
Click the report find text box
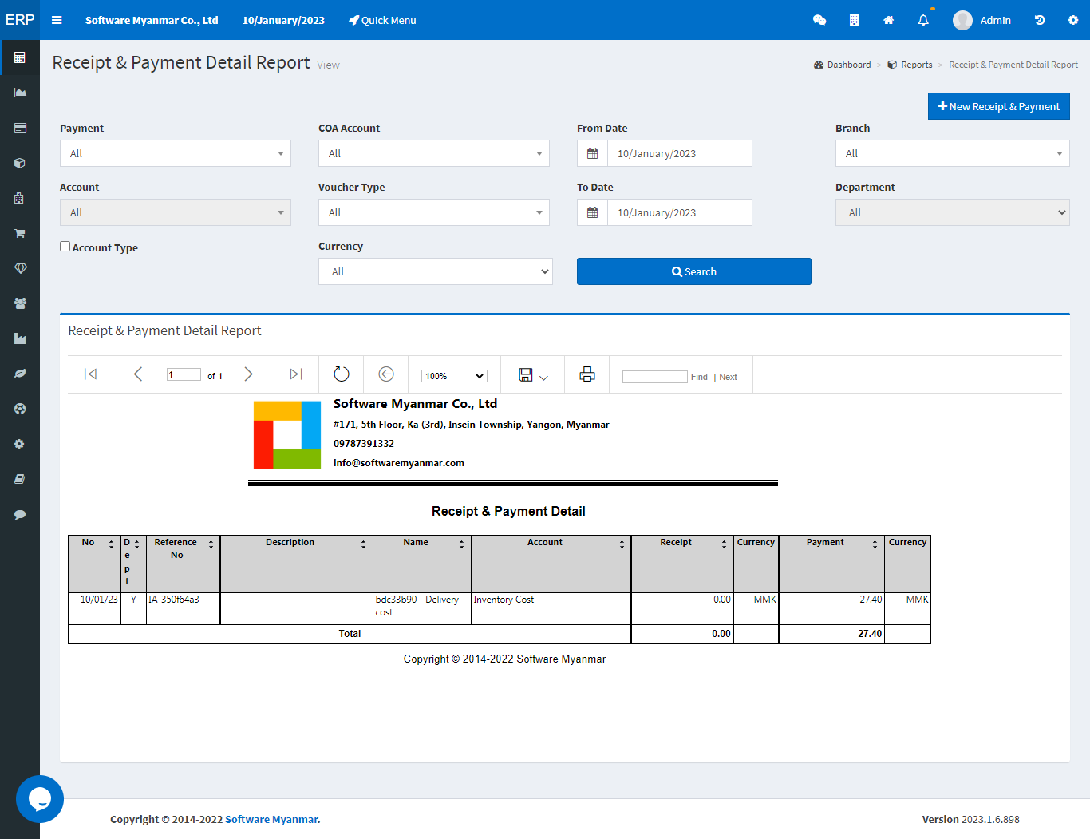655,377
